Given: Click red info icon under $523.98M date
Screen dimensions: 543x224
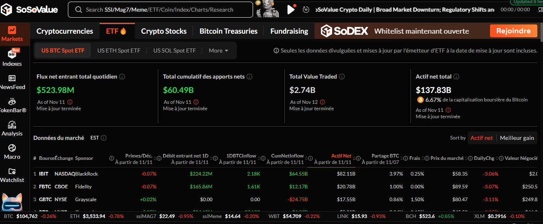Looking at the screenshot, I should click(x=70, y=102).
